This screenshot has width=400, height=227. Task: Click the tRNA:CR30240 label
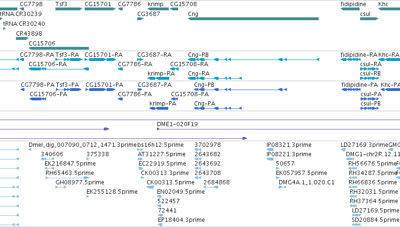[24, 23]
